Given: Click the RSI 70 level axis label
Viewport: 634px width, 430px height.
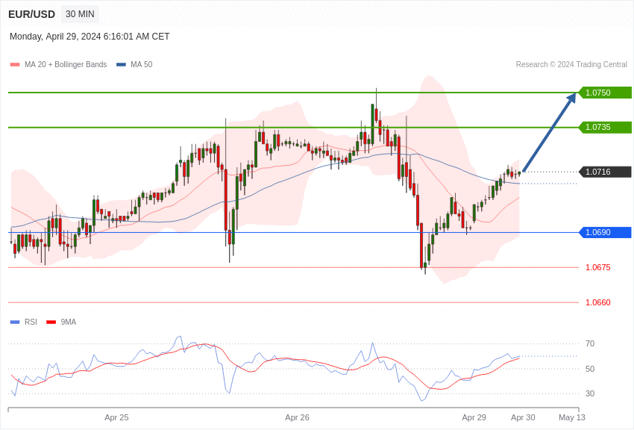Looking at the screenshot, I should 590,343.
